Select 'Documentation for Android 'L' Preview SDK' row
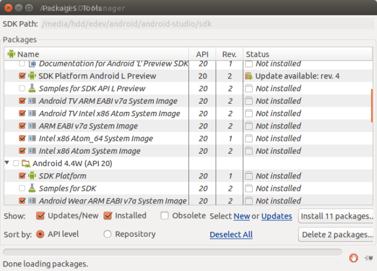Viewport: 377px width, 271px height. click(x=188, y=65)
